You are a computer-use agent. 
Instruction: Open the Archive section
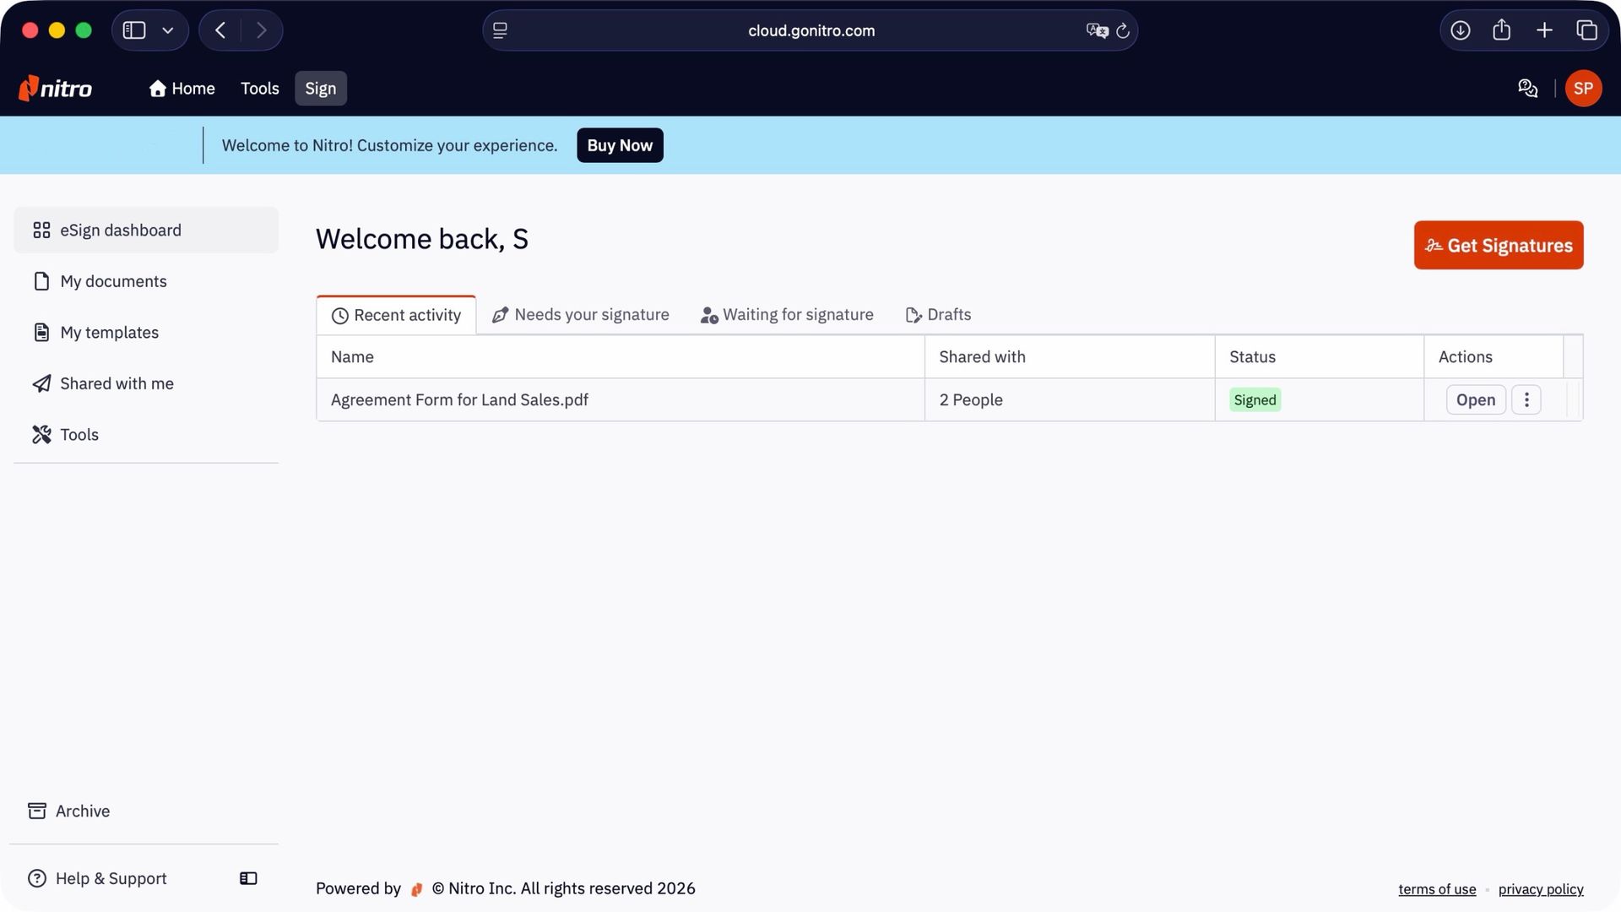[x=69, y=811]
